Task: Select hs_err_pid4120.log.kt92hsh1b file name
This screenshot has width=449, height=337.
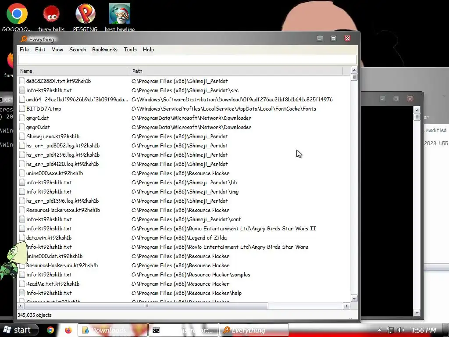Action: [62, 164]
